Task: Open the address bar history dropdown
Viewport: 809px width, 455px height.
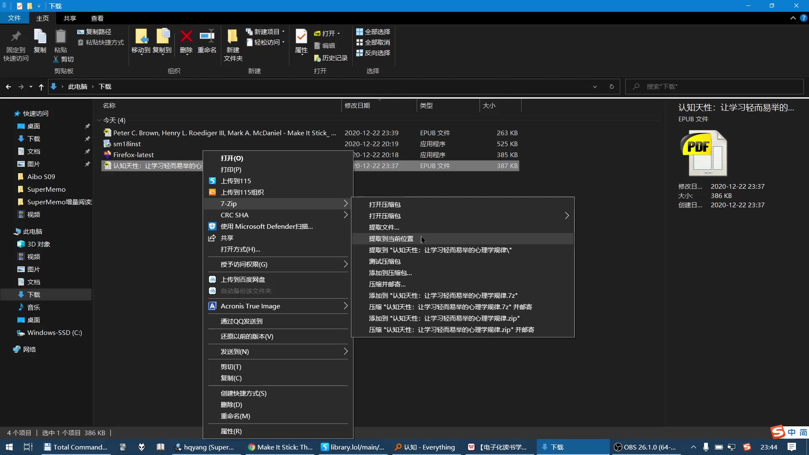Action: click(x=595, y=87)
